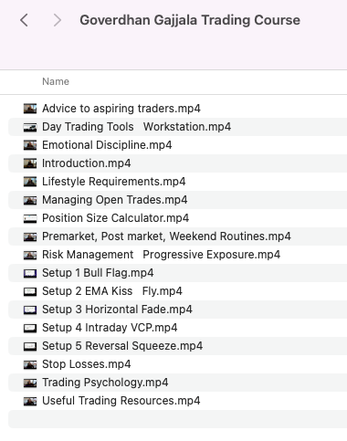
Task: Select the video icon of Day Trading Tools Workstation.mp4
Action: tap(30, 127)
